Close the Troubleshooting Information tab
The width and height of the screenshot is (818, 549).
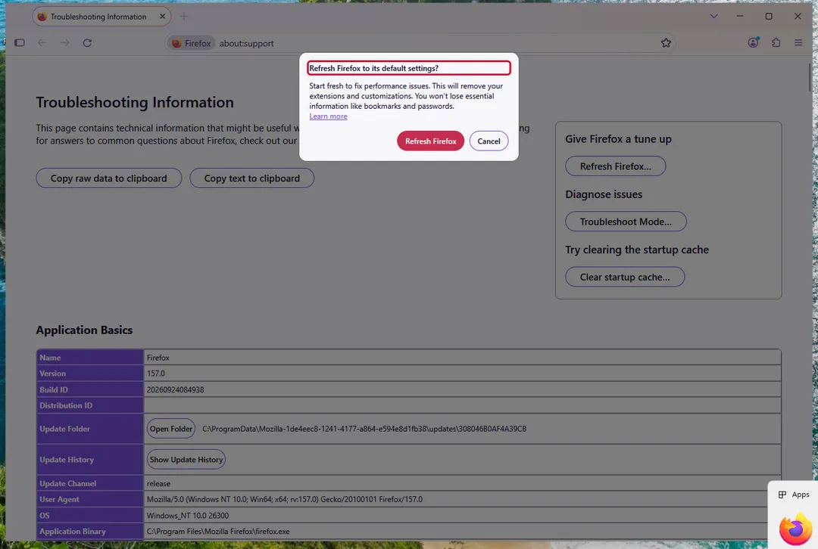click(162, 16)
